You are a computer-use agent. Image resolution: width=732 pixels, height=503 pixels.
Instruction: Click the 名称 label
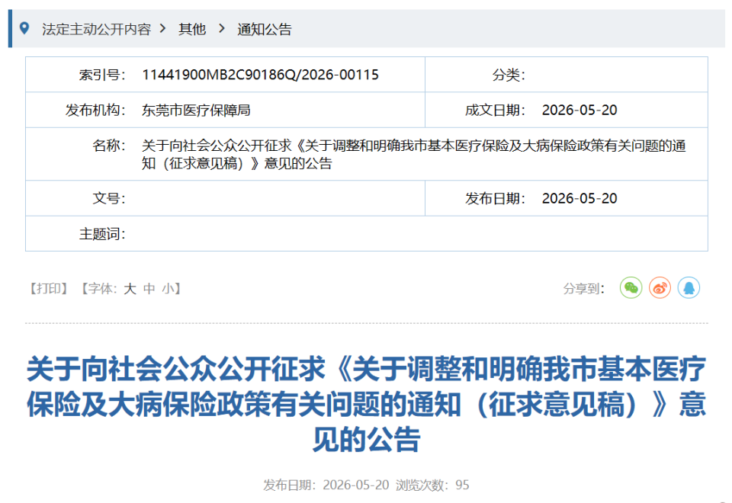click(109, 146)
